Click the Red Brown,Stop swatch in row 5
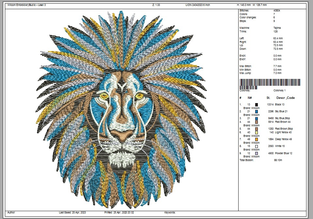Viewport: 313px width, 219px height. click(x=257, y=129)
